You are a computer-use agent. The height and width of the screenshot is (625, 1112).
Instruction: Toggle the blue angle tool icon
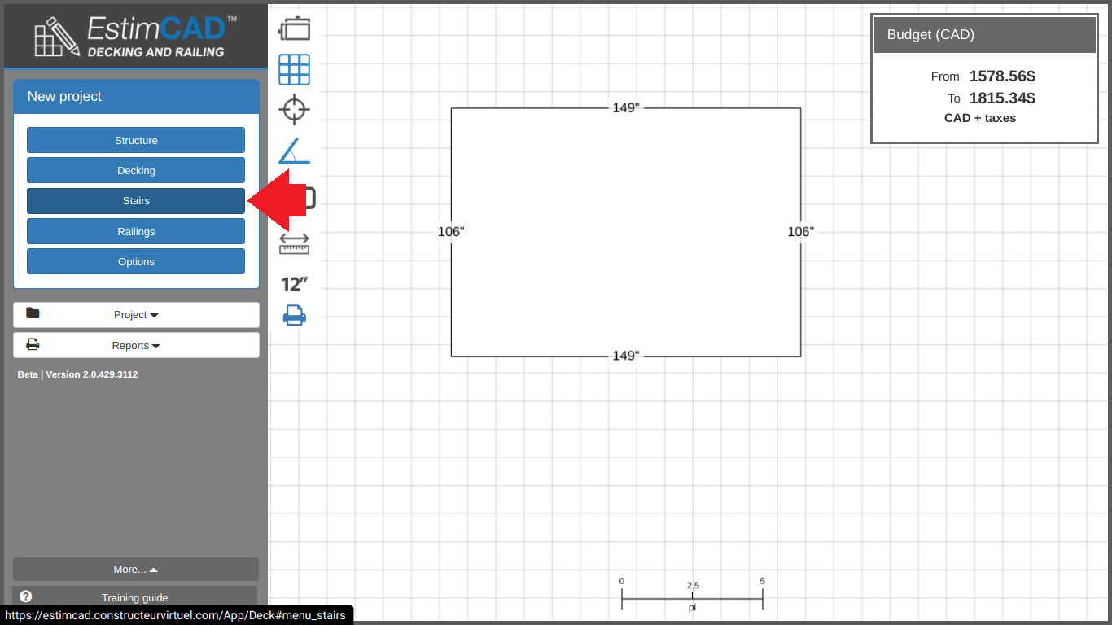[294, 151]
